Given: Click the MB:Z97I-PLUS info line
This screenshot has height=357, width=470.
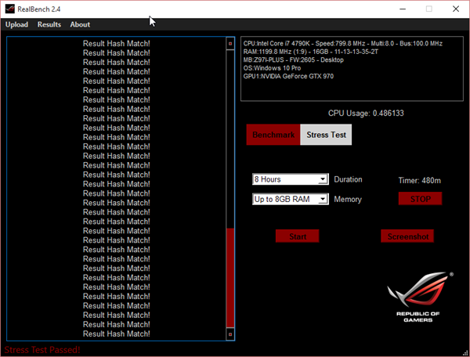Looking at the screenshot, I should 293,59.
